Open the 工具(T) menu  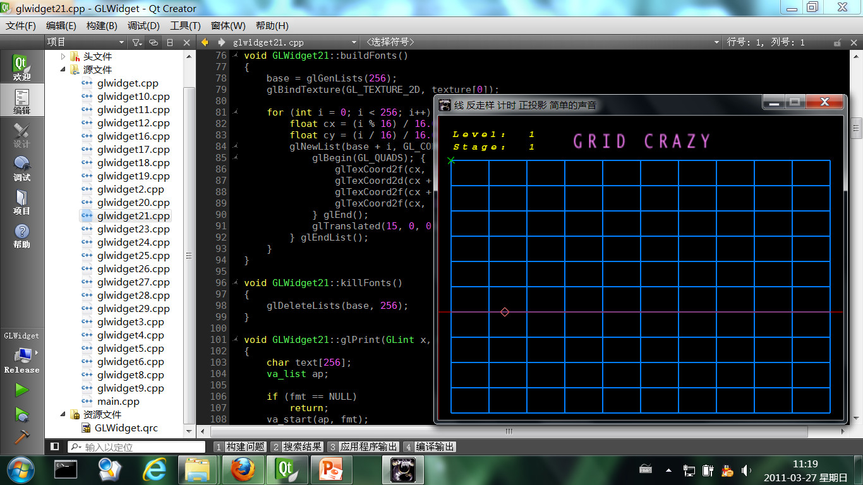coord(185,26)
